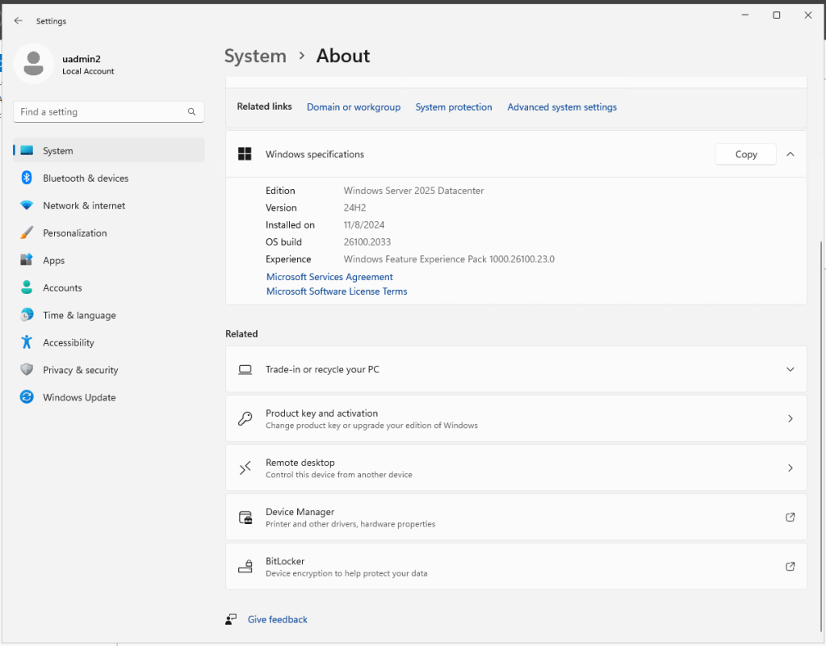Image resolution: width=826 pixels, height=646 pixels.
Task: Click the search magnifier icon
Action: click(x=191, y=112)
